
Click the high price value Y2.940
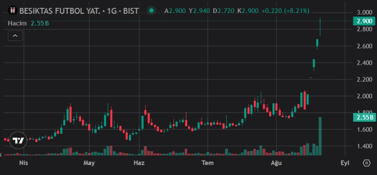click(199, 11)
